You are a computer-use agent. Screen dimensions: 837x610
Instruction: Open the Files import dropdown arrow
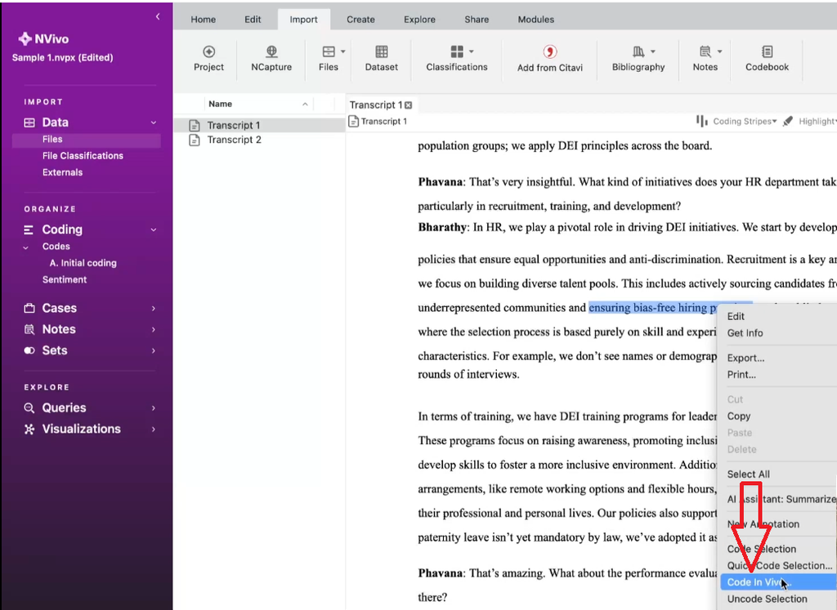click(x=343, y=51)
